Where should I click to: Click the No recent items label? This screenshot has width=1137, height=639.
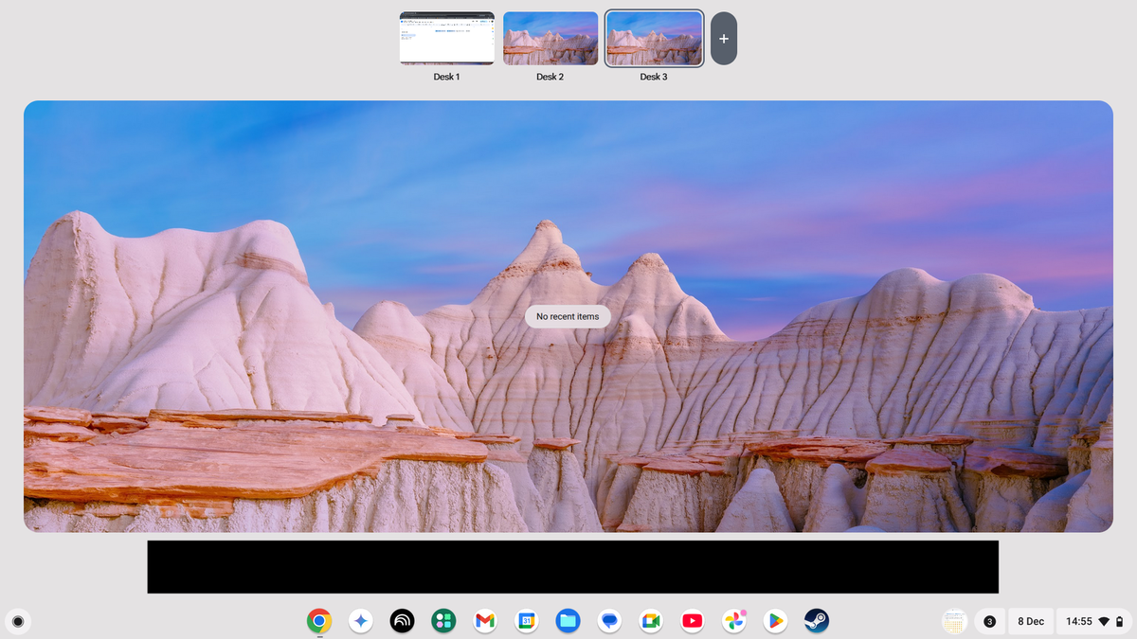tap(568, 316)
